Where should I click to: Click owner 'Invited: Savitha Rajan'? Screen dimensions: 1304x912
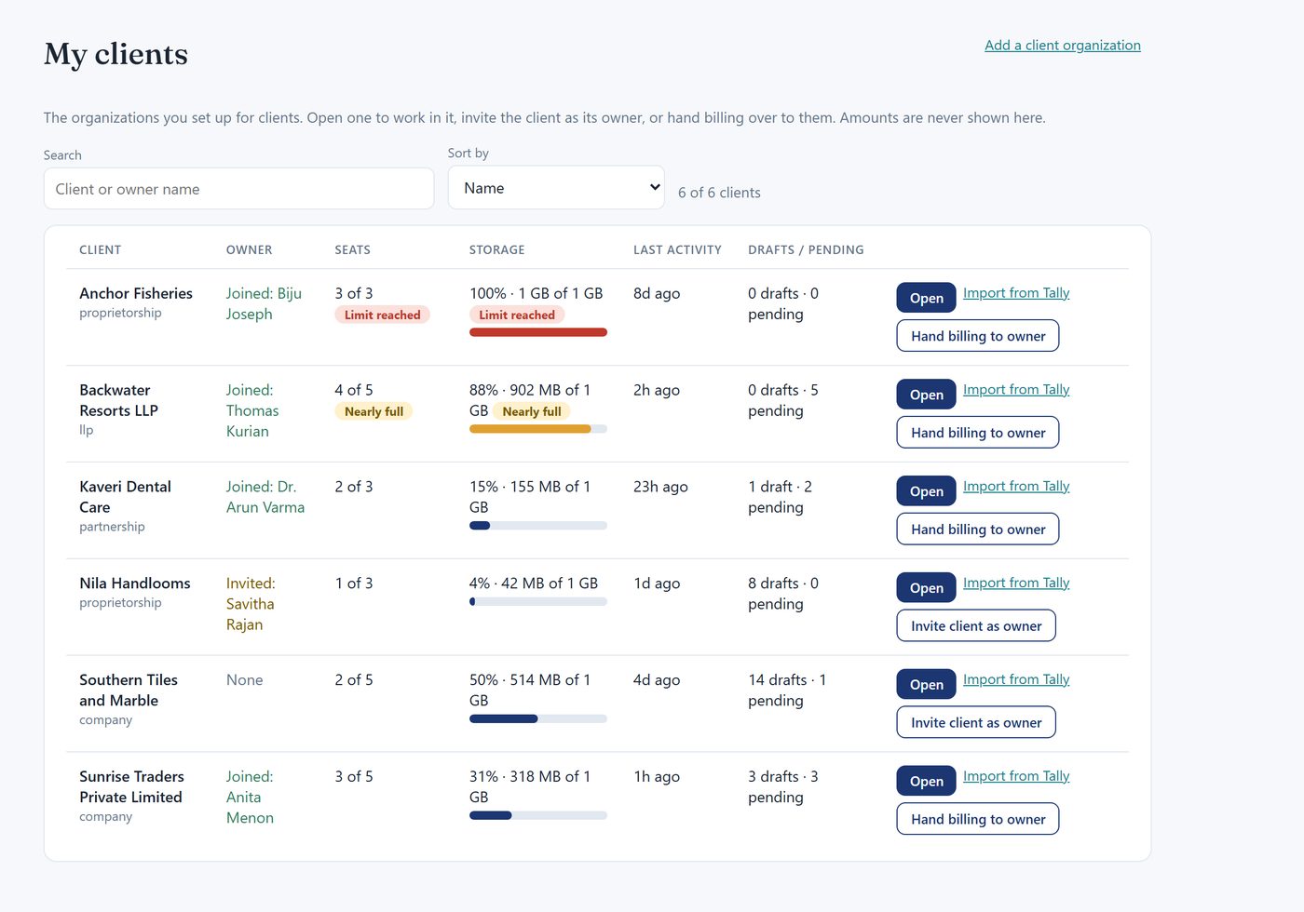pos(251,604)
